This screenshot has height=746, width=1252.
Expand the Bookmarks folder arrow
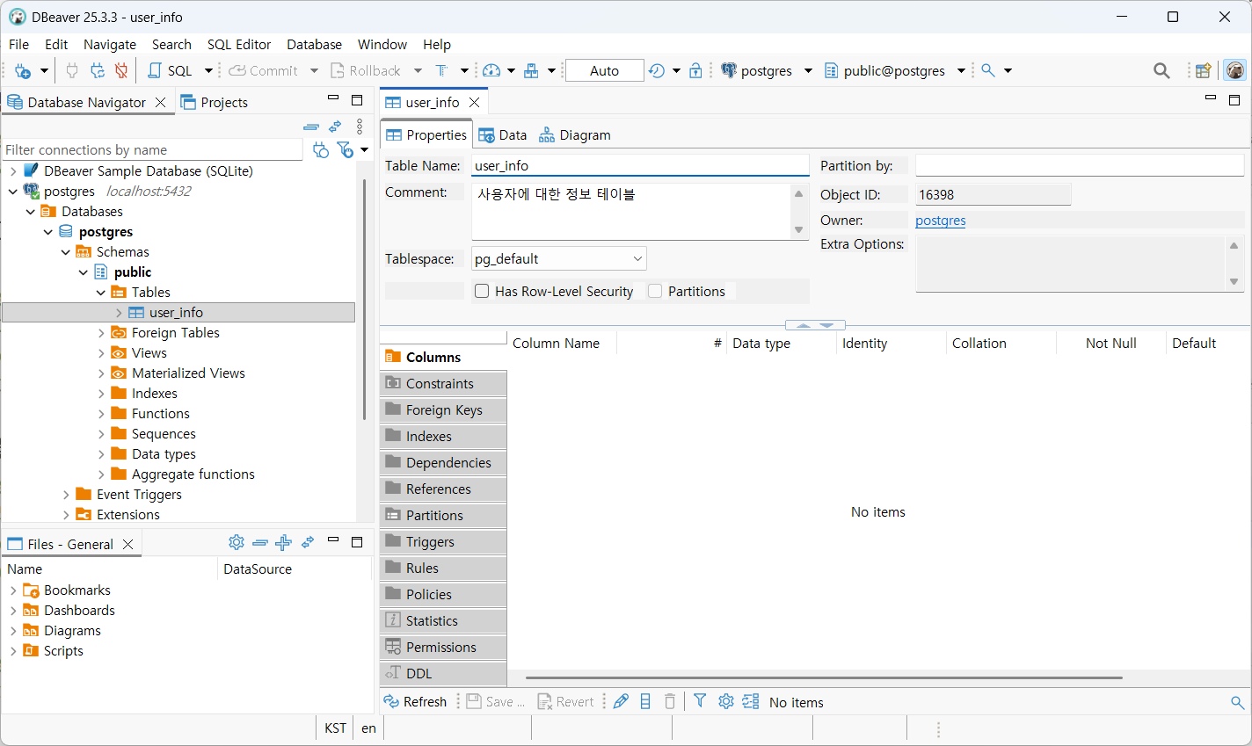tap(13, 590)
